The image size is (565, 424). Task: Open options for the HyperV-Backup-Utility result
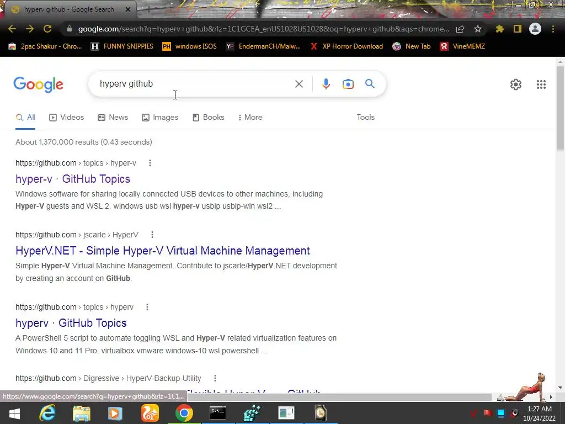[215, 378]
